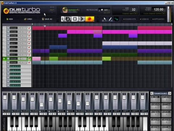Go to next sound kit with right arrow
The width and height of the screenshot is (174, 131).
point(170,93)
